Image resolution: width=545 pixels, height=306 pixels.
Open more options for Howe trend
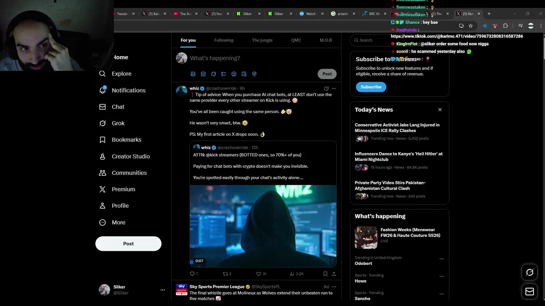point(442,276)
